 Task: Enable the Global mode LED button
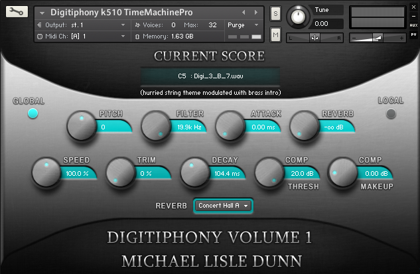[33, 113]
